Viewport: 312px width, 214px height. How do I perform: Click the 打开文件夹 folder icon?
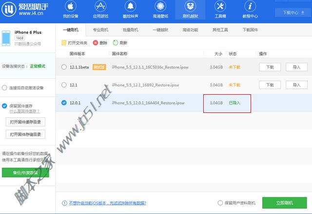coord(64,43)
